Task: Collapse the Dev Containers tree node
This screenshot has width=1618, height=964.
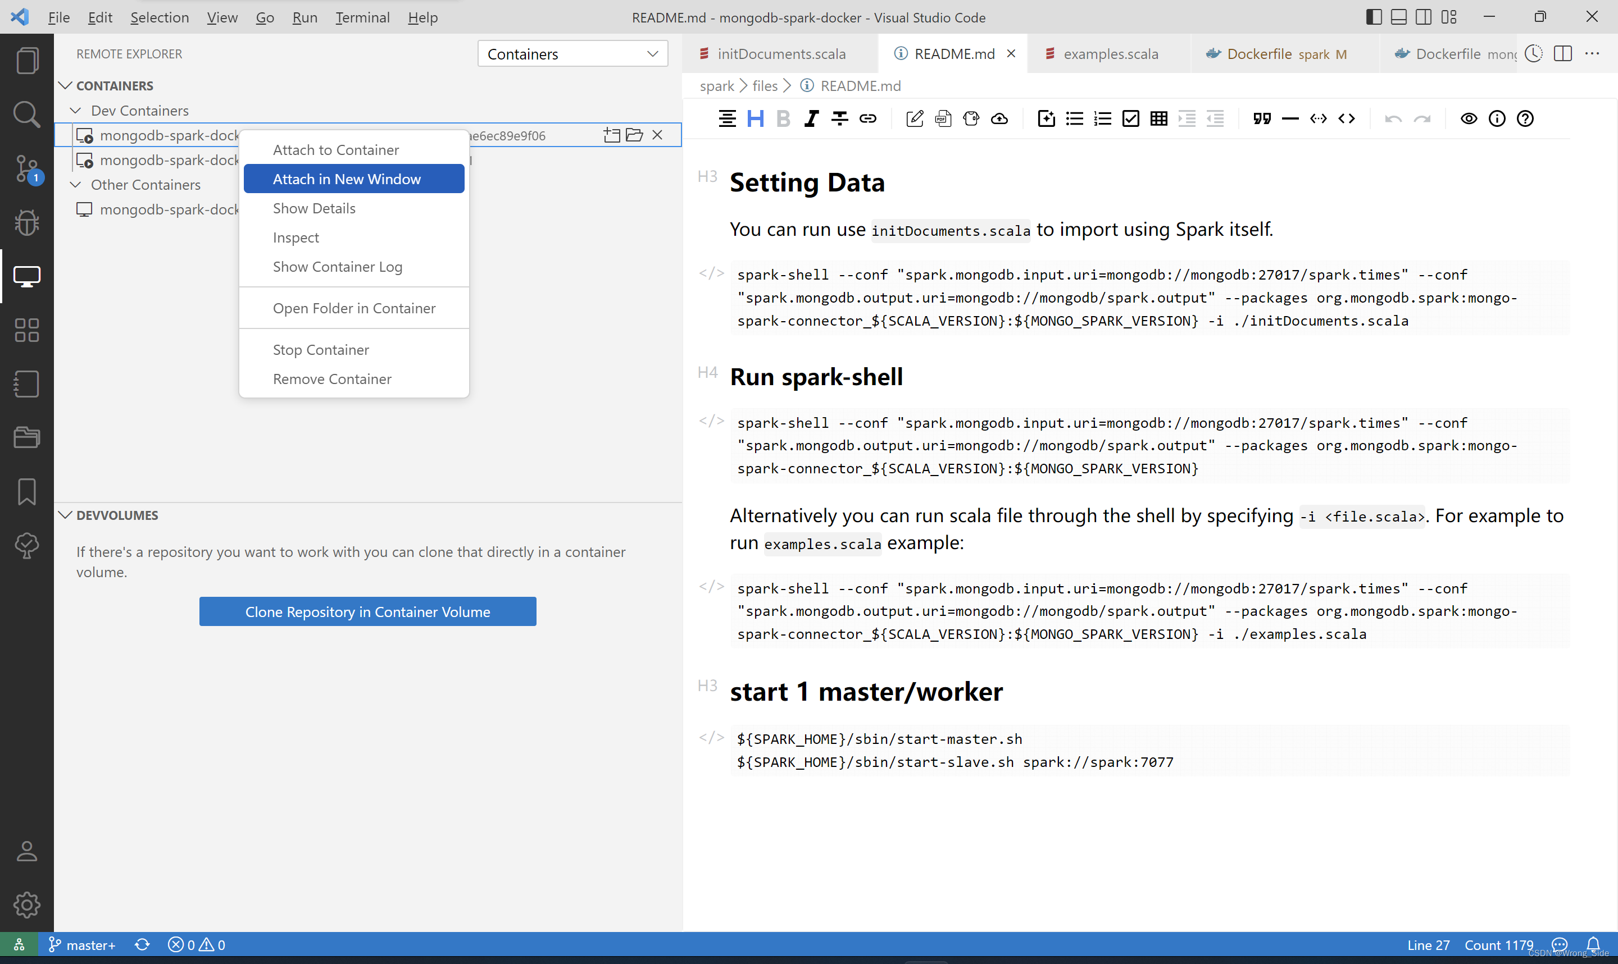Action: (75, 111)
